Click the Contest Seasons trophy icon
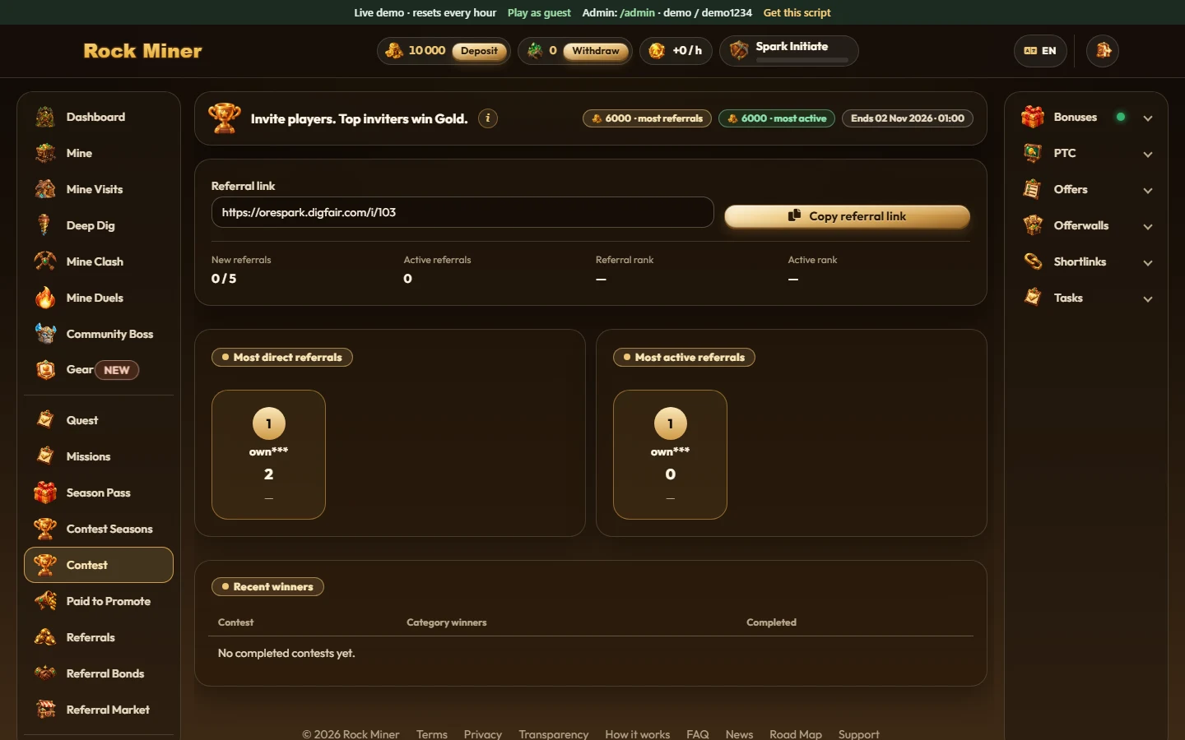This screenshot has width=1185, height=740. tap(45, 529)
